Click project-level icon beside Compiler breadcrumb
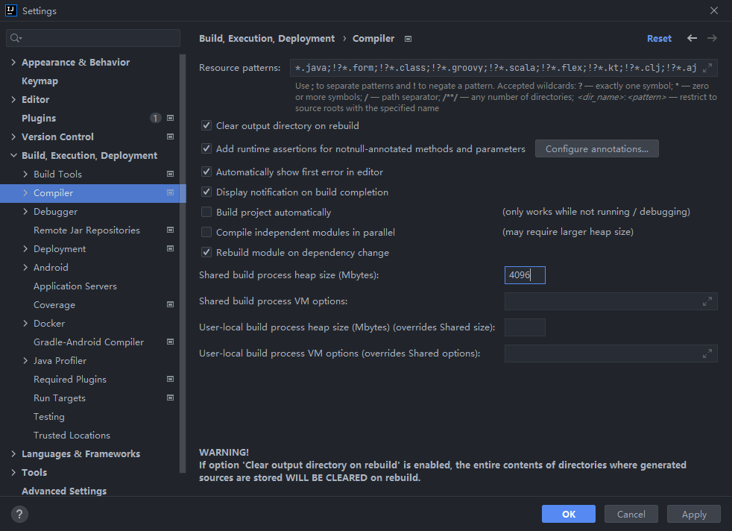This screenshot has height=531, width=732. [x=408, y=39]
